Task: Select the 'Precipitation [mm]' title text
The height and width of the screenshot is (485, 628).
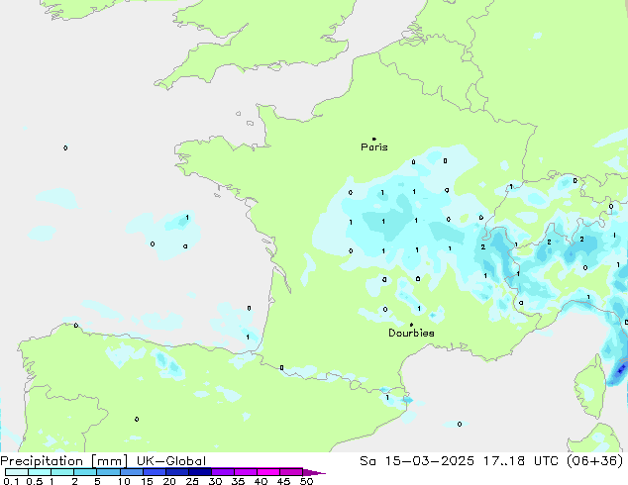Action: (x=64, y=461)
